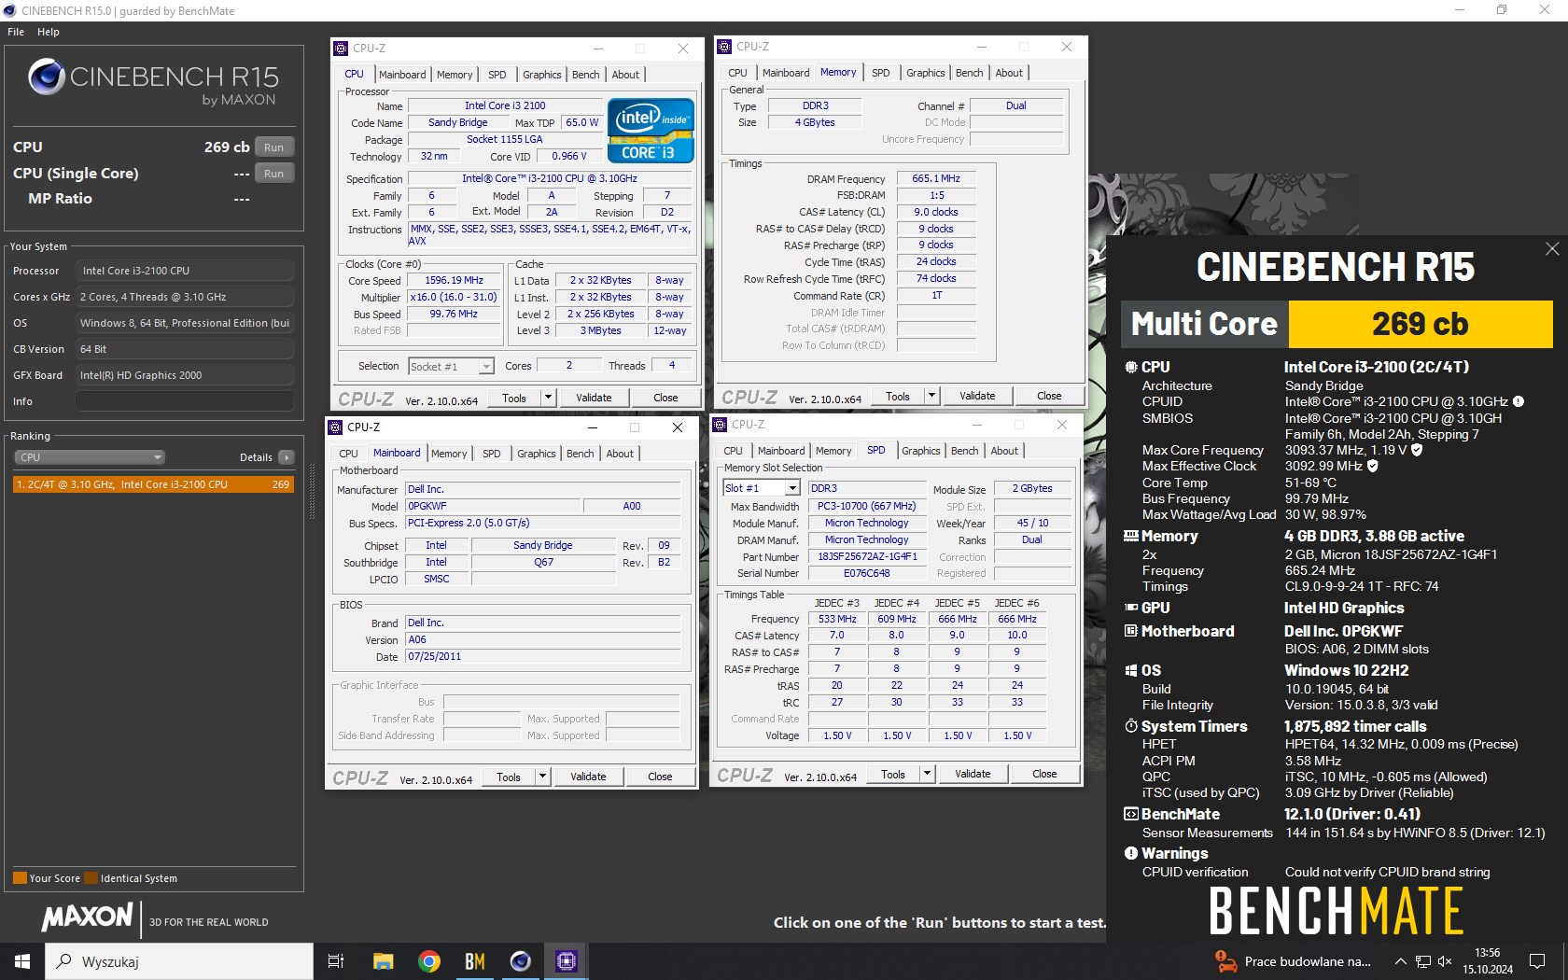The image size is (1568, 980).
Task: Click the Core Speed 1596.19 MHz value
Action: click(x=454, y=281)
